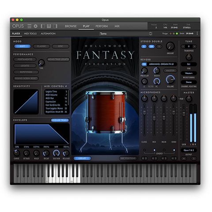The width and height of the screenshot is (212, 212).
Task: Open the Stereo channel routing dropdown
Action: 189,82
